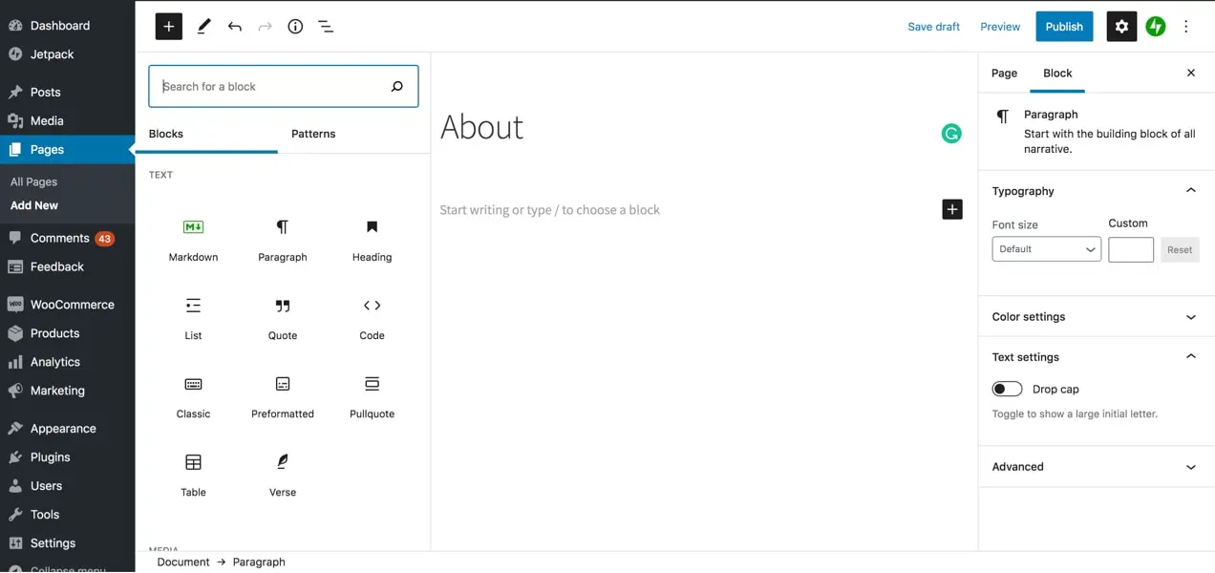Viewport: 1215px width, 573px height.
Task: Close the settings sidebar
Action: pos(1190,73)
